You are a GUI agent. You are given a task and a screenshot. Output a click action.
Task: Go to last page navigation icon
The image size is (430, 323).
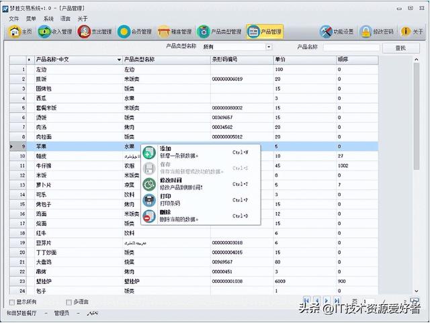tap(337, 301)
